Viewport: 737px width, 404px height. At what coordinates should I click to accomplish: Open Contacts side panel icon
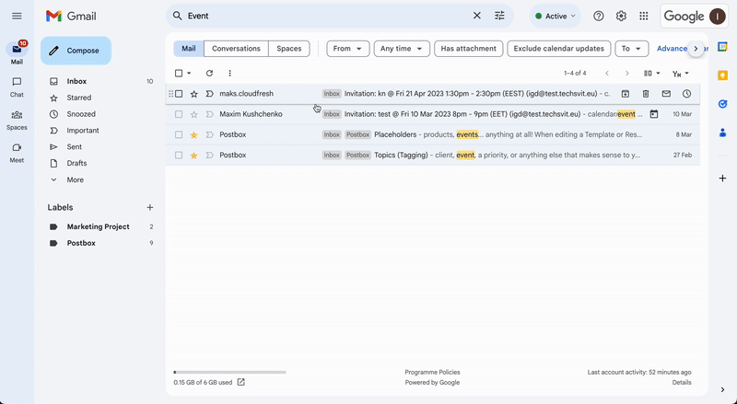pos(722,133)
